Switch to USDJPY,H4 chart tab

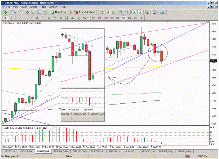point(9,151)
